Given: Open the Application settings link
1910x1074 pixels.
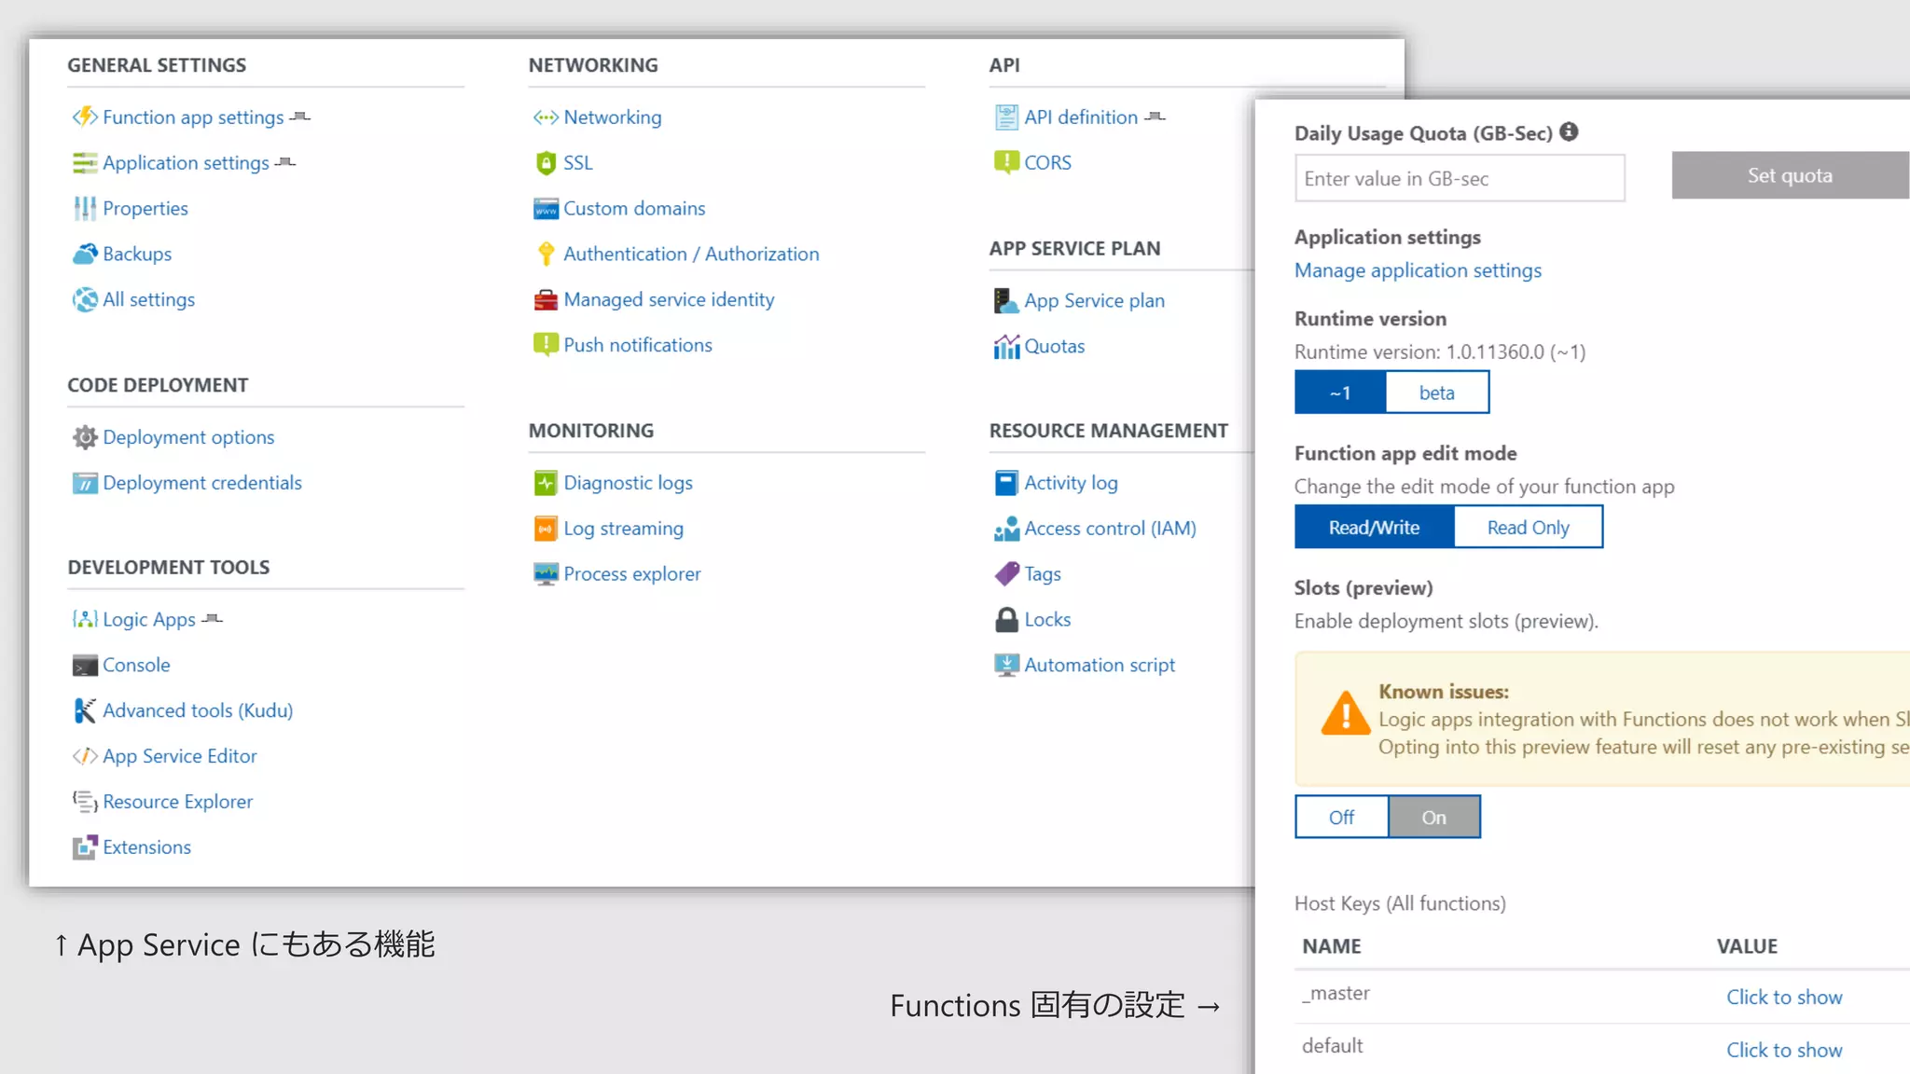Looking at the screenshot, I should tap(186, 162).
